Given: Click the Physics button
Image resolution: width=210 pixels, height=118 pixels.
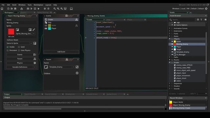Looking at the screenshot, I should click(20, 63).
